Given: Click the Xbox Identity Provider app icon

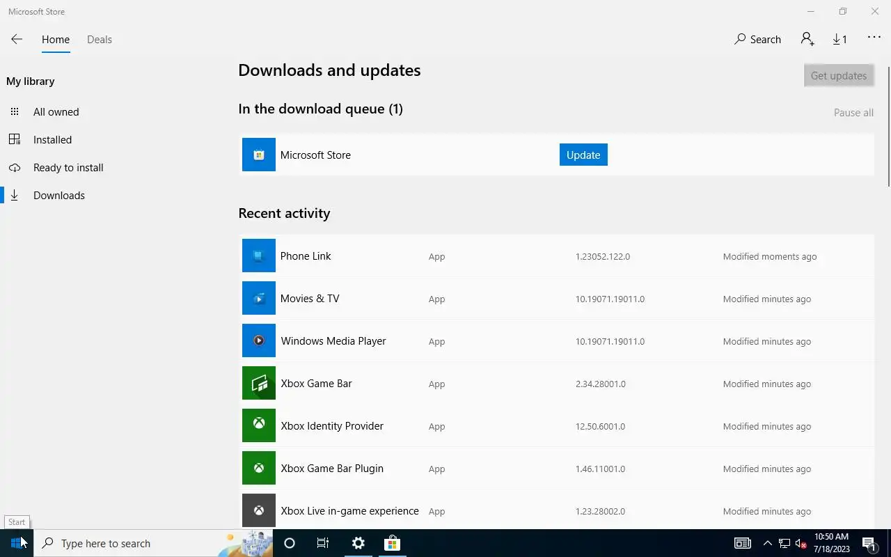Looking at the screenshot, I should click(259, 425).
